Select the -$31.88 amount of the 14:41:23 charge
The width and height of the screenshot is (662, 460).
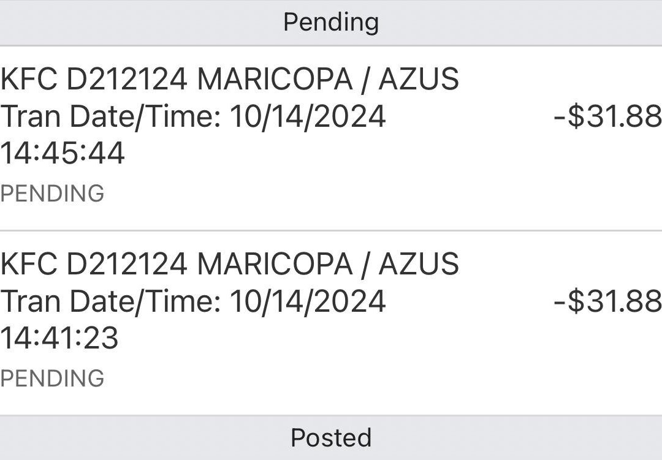click(607, 301)
